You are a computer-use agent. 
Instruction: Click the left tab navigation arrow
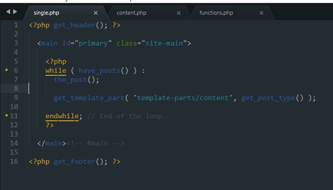(x=8, y=12)
